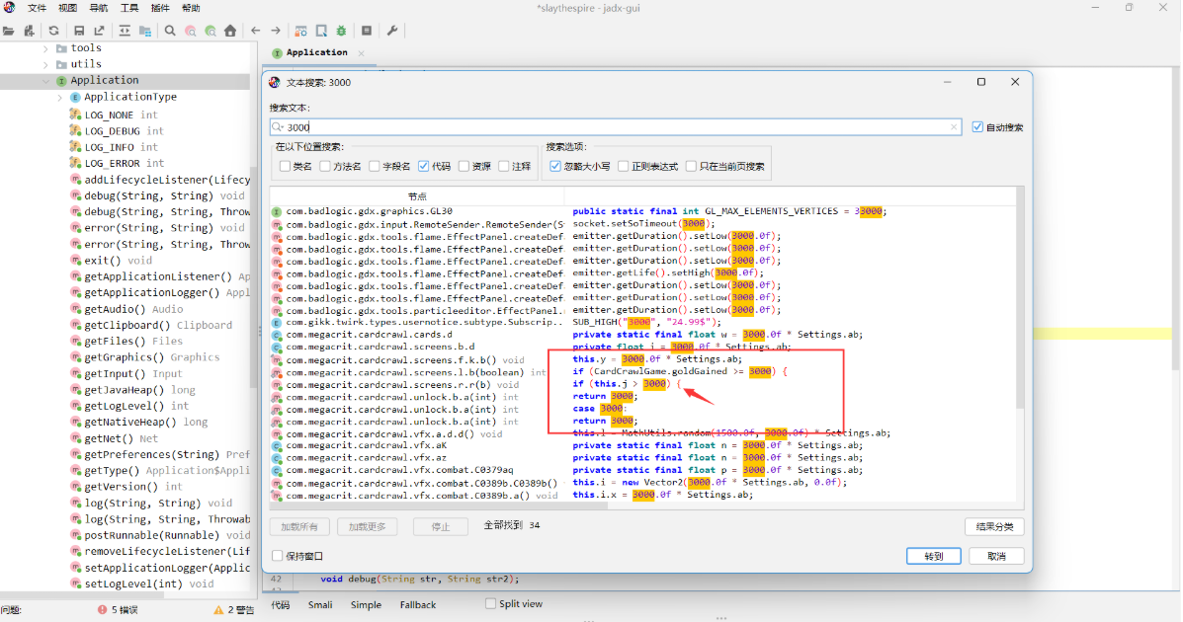Open the 工具 menu
The width and height of the screenshot is (1183, 622).
(x=128, y=8)
